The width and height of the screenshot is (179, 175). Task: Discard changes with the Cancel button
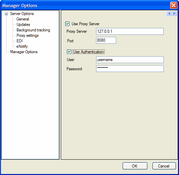click(x=164, y=166)
